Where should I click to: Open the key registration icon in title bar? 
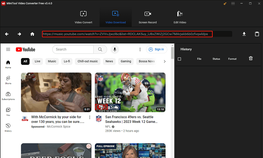tap(225, 4)
